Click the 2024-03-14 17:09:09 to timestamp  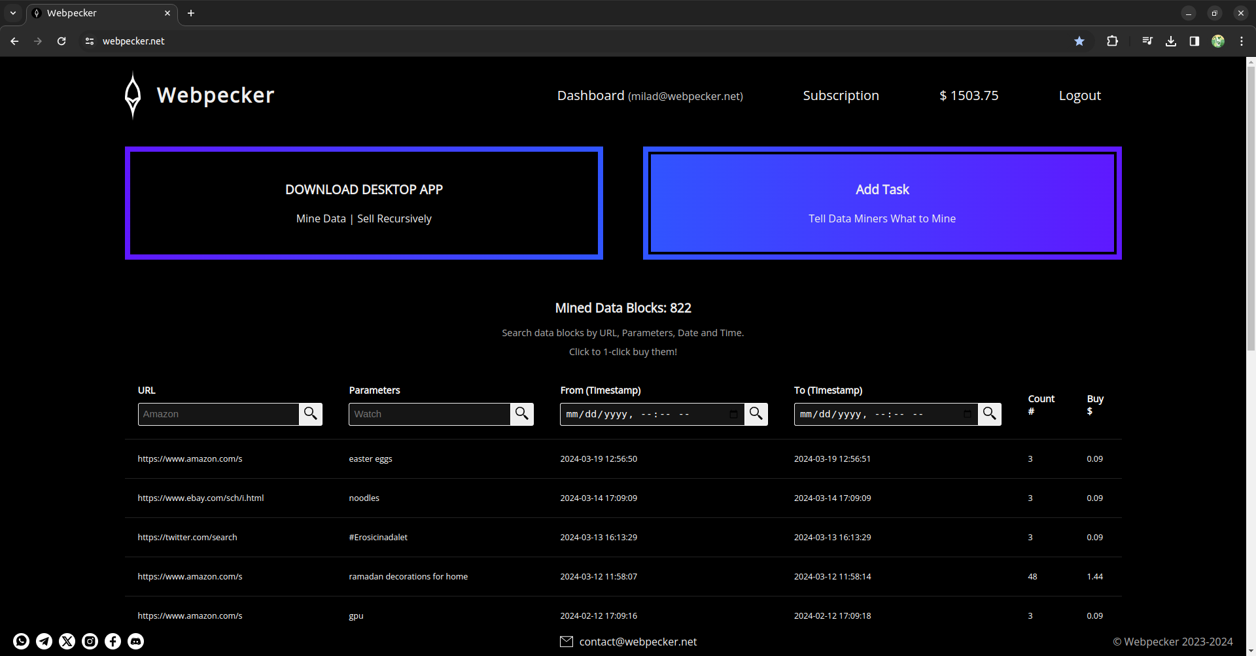[x=832, y=498]
